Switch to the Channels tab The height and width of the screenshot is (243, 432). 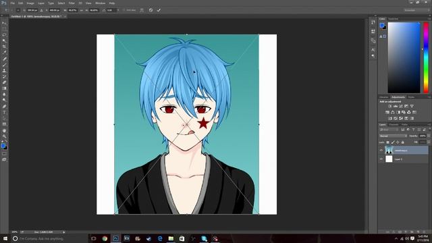tap(394, 124)
